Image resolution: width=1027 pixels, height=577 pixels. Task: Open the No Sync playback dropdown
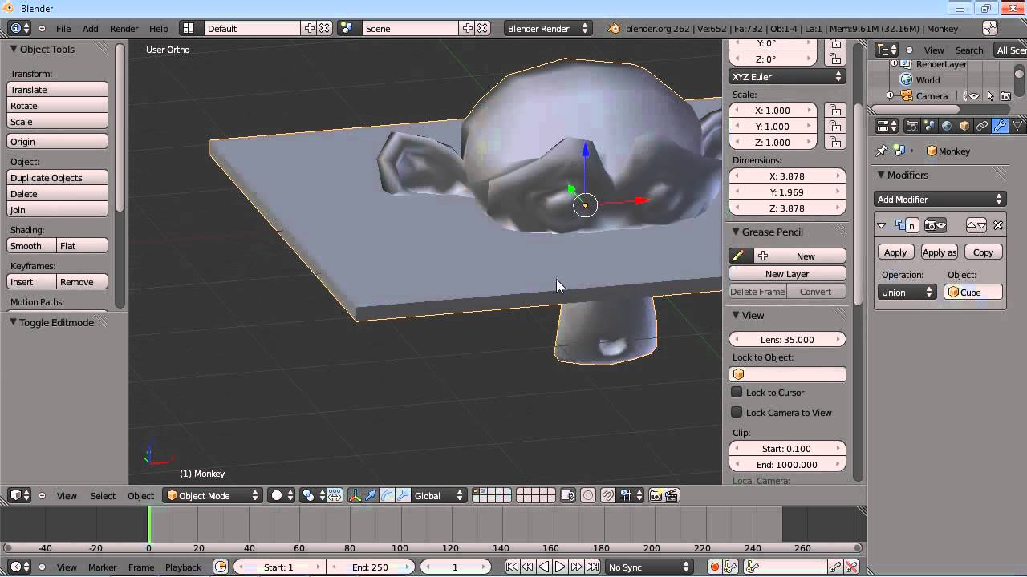coord(648,567)
